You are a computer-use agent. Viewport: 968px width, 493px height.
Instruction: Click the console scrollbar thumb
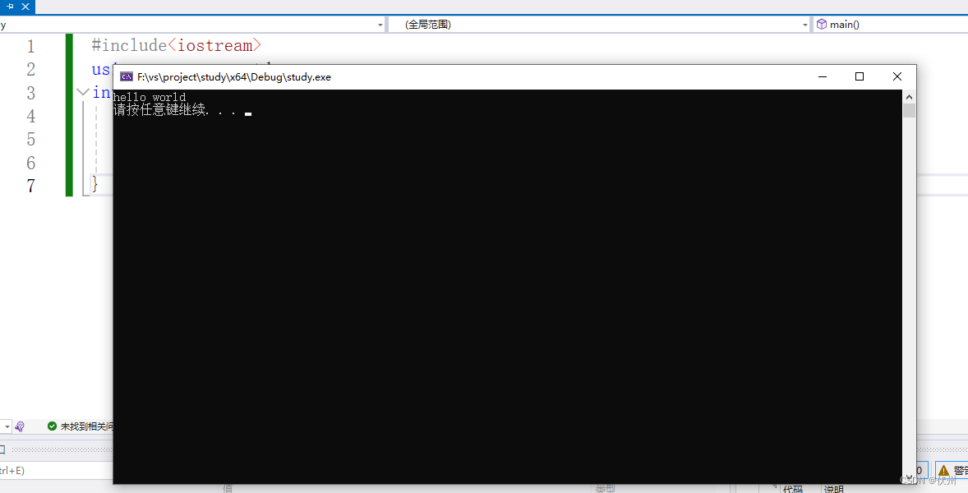(909, 110)
